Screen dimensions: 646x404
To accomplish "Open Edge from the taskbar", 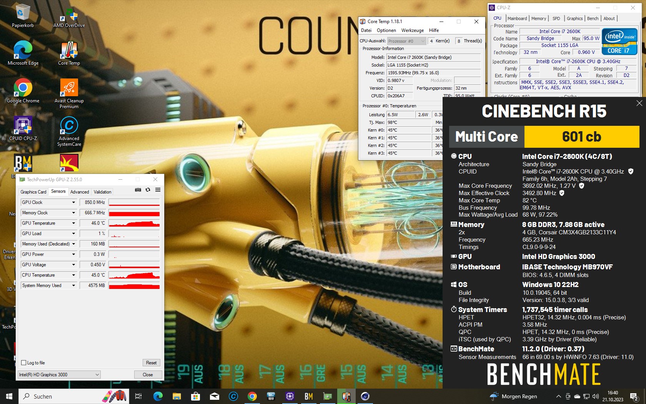I will coord(158,396).
